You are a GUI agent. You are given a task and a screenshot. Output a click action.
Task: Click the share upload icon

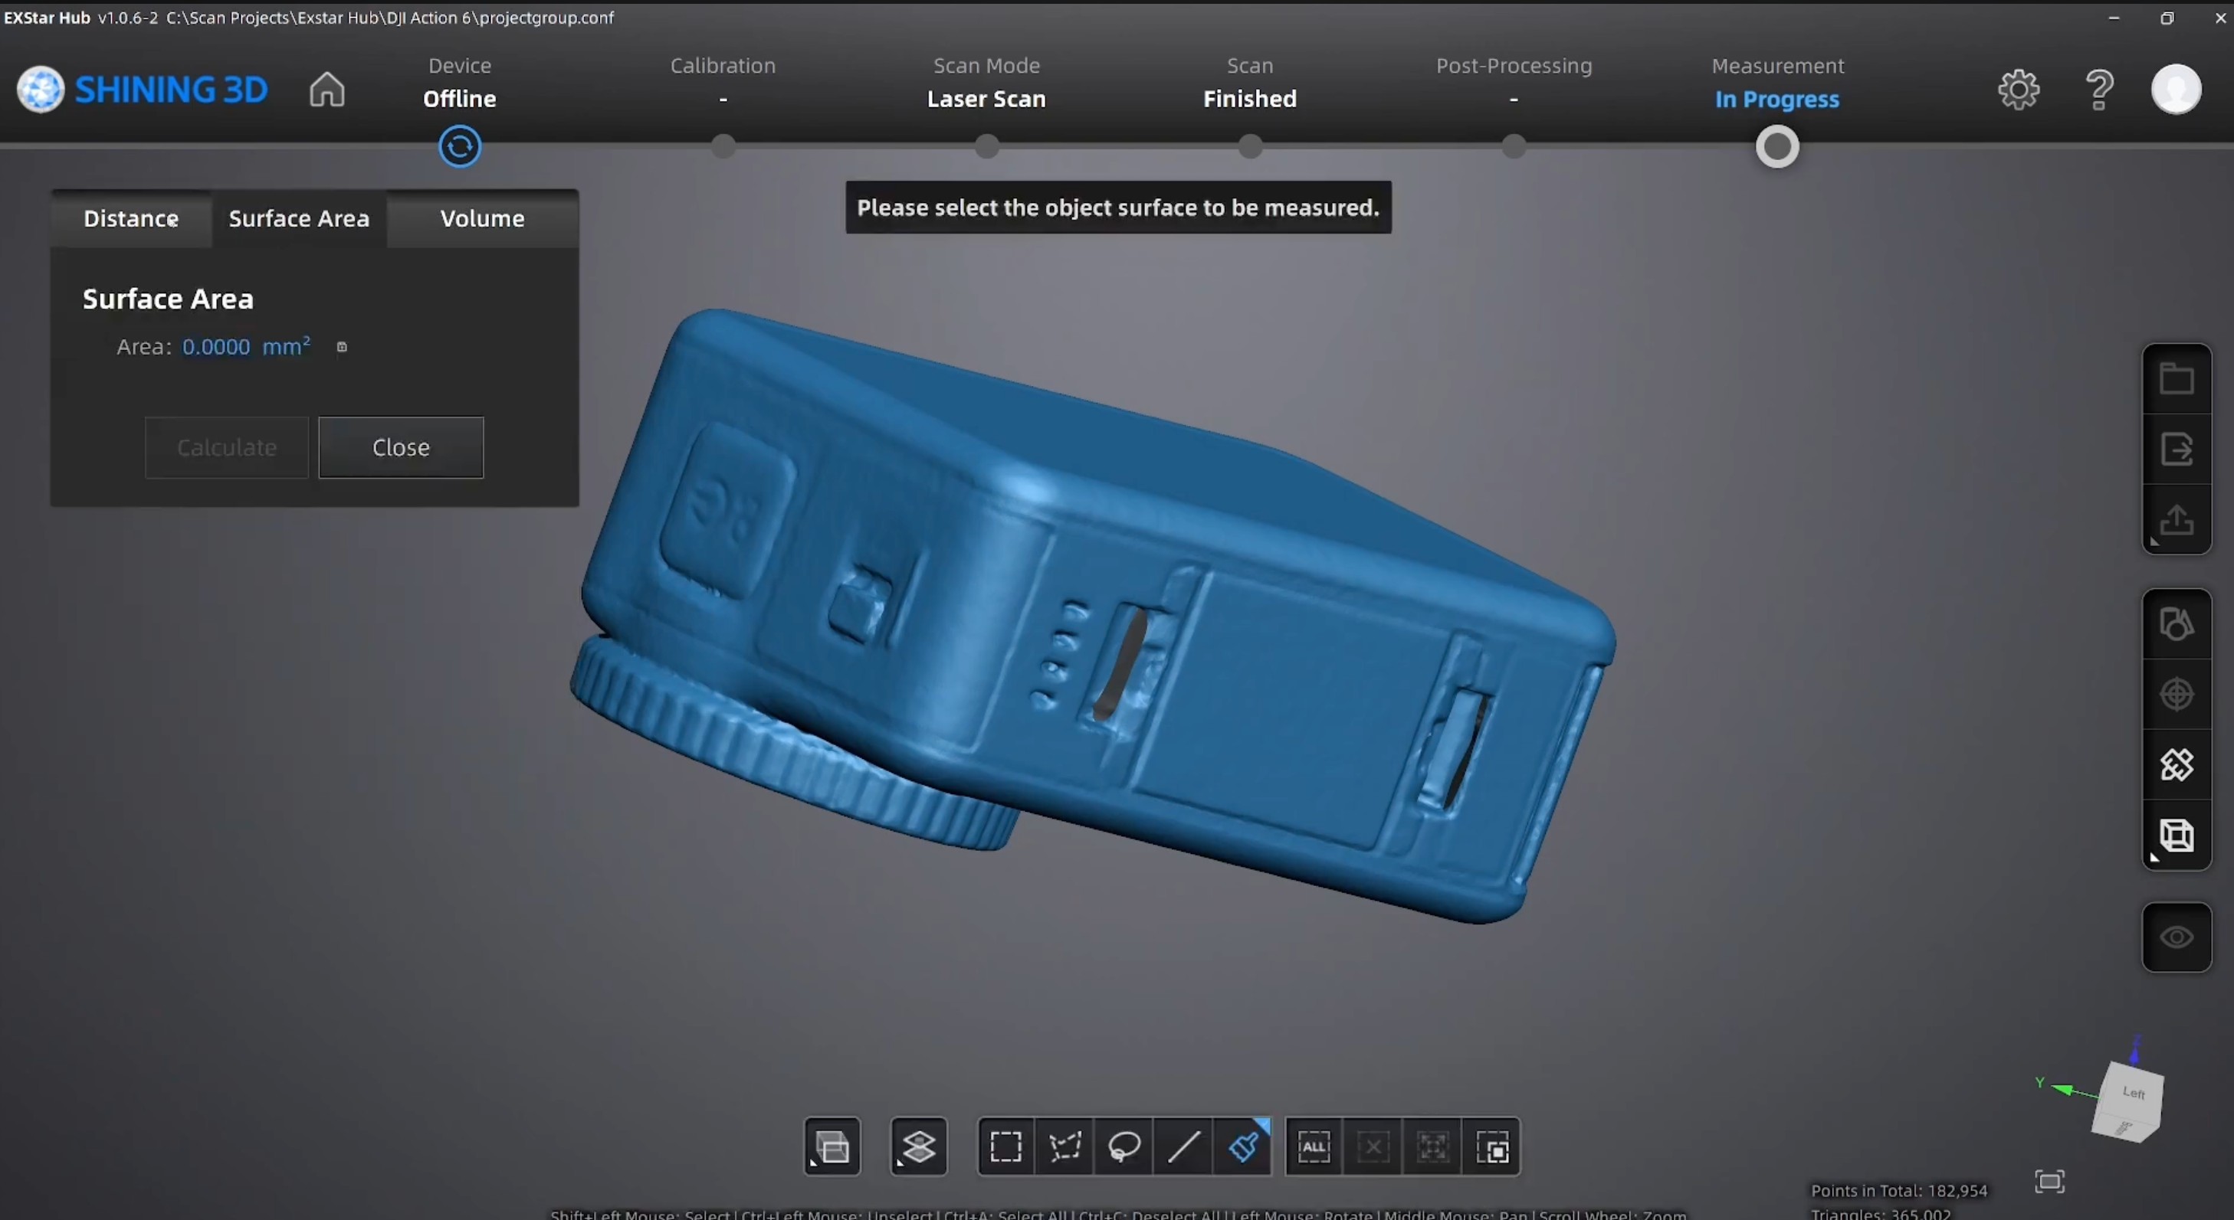pos(2176,520)
